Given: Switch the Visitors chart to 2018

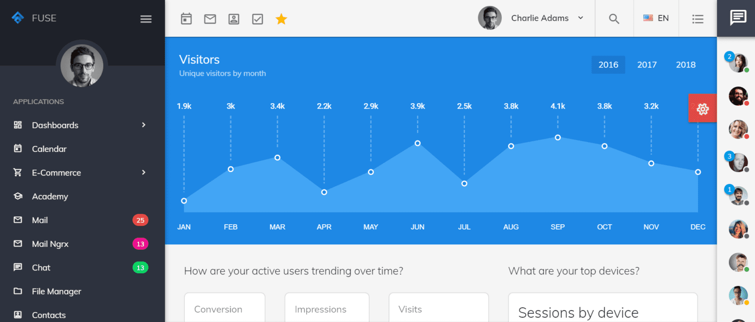Looking at the screenshot, I should click(x=685, y=64).
